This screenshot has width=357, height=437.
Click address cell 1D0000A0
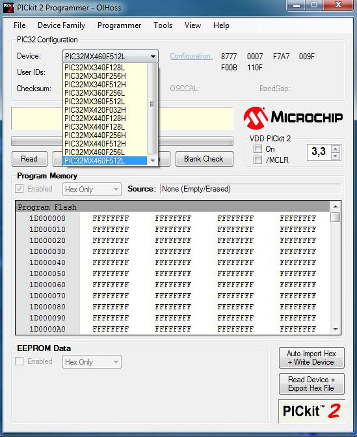pos(48,329)
